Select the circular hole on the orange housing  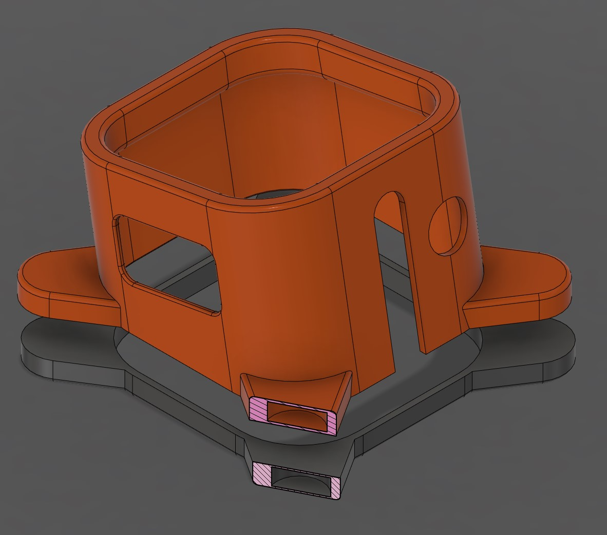click(x=447, y=226)
